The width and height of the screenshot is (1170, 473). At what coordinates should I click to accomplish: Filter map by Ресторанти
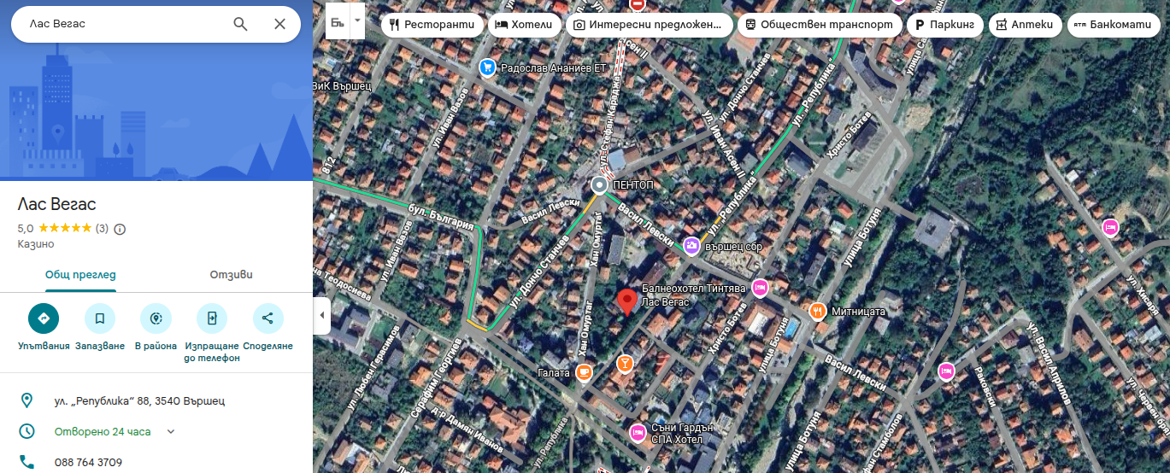(x=432, y=25)
